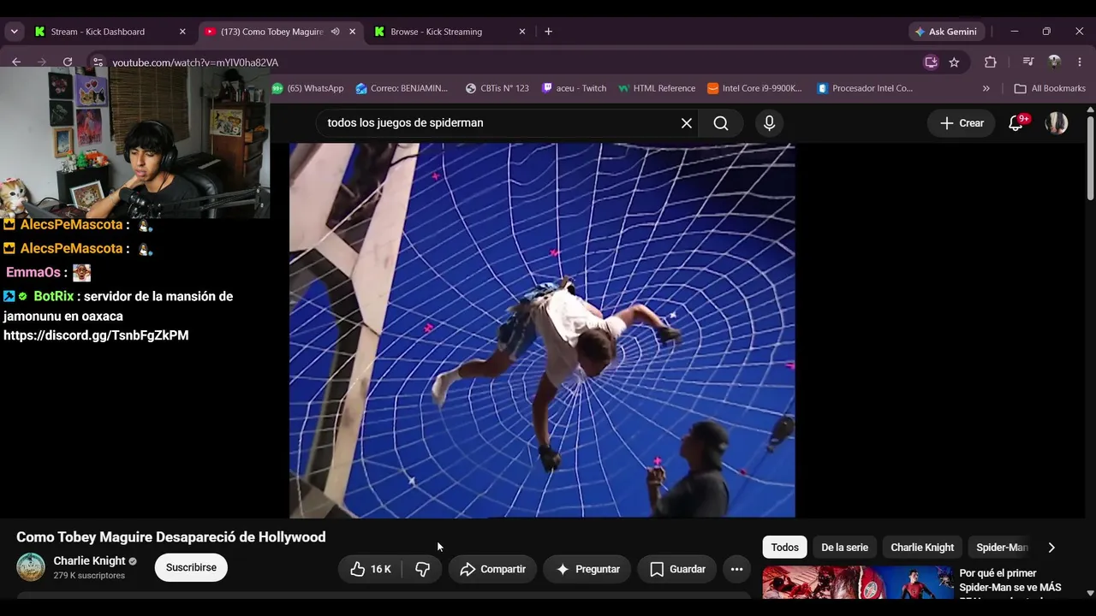This screenshot has width=1096, height=616.
Task: Open the Chrome profile avatar
Action: coord(1054,62)
